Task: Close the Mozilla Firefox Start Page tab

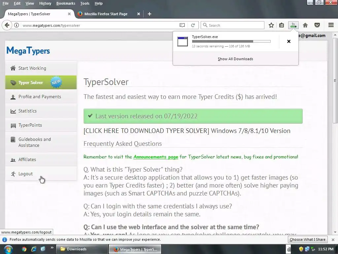Action: point(139,14)
